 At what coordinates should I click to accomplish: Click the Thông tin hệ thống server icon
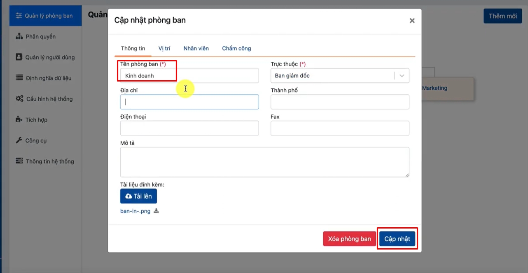pos(19,161)
